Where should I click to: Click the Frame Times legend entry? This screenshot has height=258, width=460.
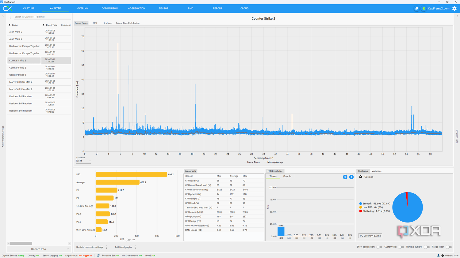tap(251, 162)
